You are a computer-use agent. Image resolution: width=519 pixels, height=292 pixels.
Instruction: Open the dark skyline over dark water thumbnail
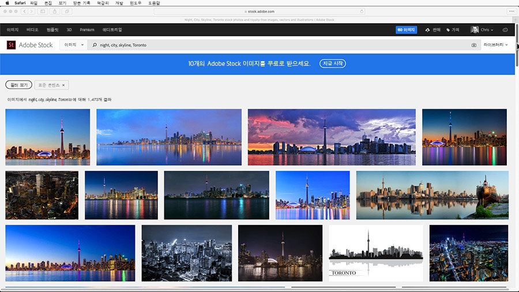[x=216, y=195]
